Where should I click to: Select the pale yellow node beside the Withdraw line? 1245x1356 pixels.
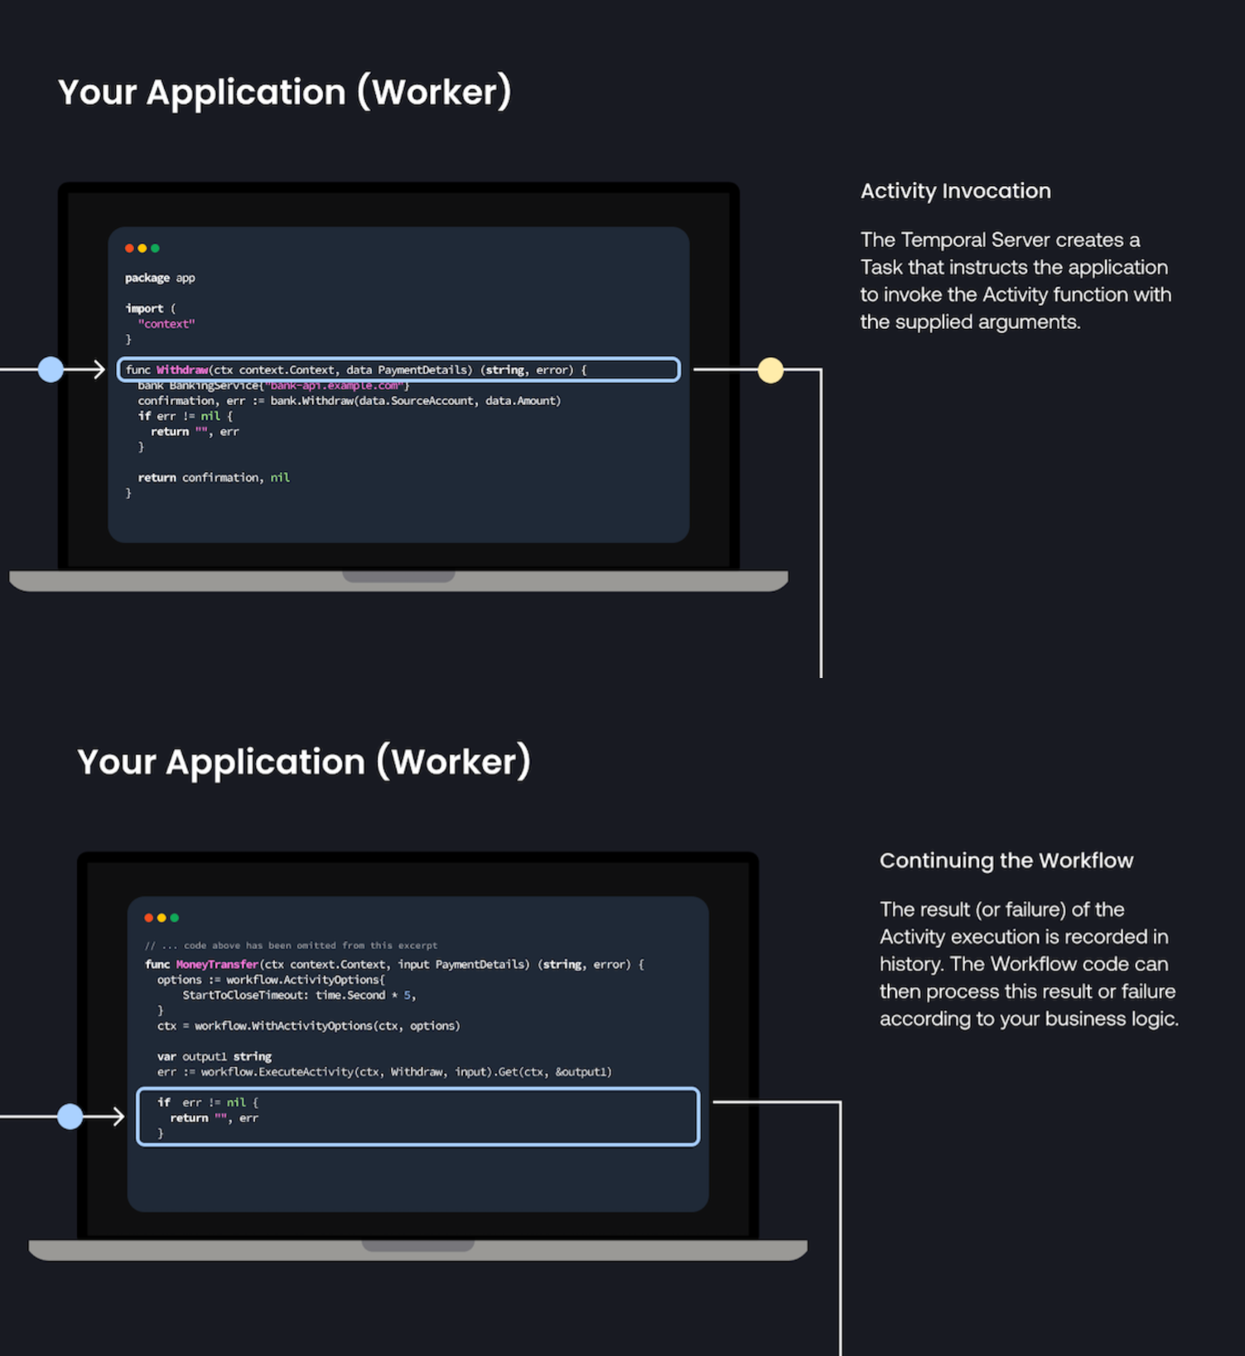(770, 370)
